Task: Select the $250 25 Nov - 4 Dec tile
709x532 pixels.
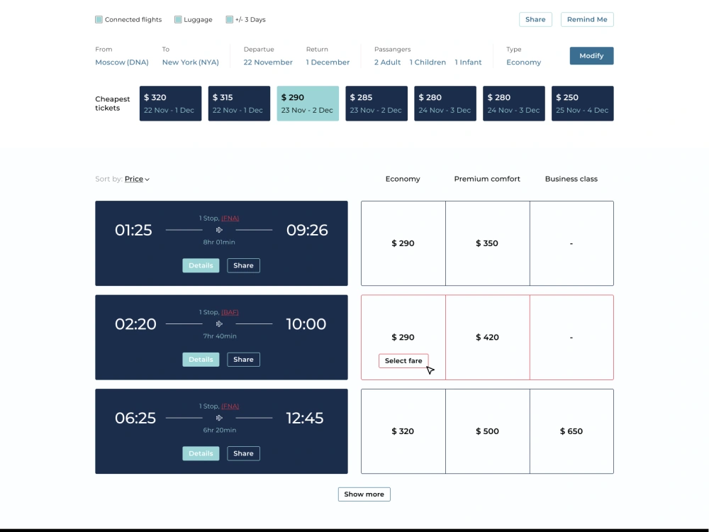Action: [x=582, y=104]
